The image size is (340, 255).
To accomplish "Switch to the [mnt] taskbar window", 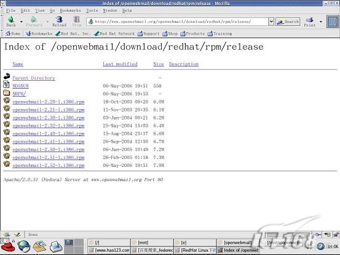I will point(152,243).
